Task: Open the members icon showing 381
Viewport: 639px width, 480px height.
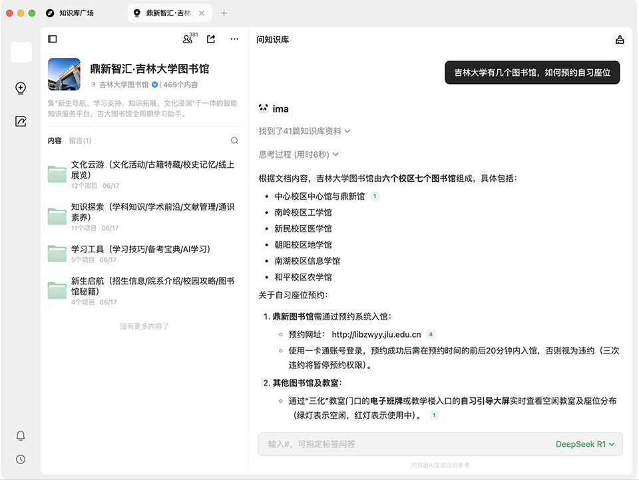Action: tap(188, 39)
